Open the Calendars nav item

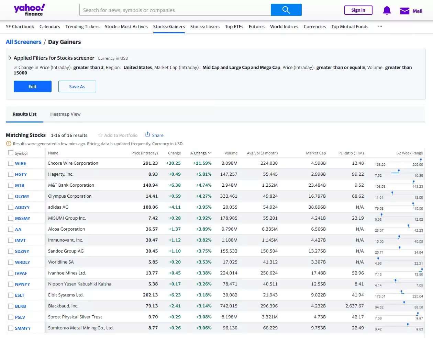click(50, 26)
